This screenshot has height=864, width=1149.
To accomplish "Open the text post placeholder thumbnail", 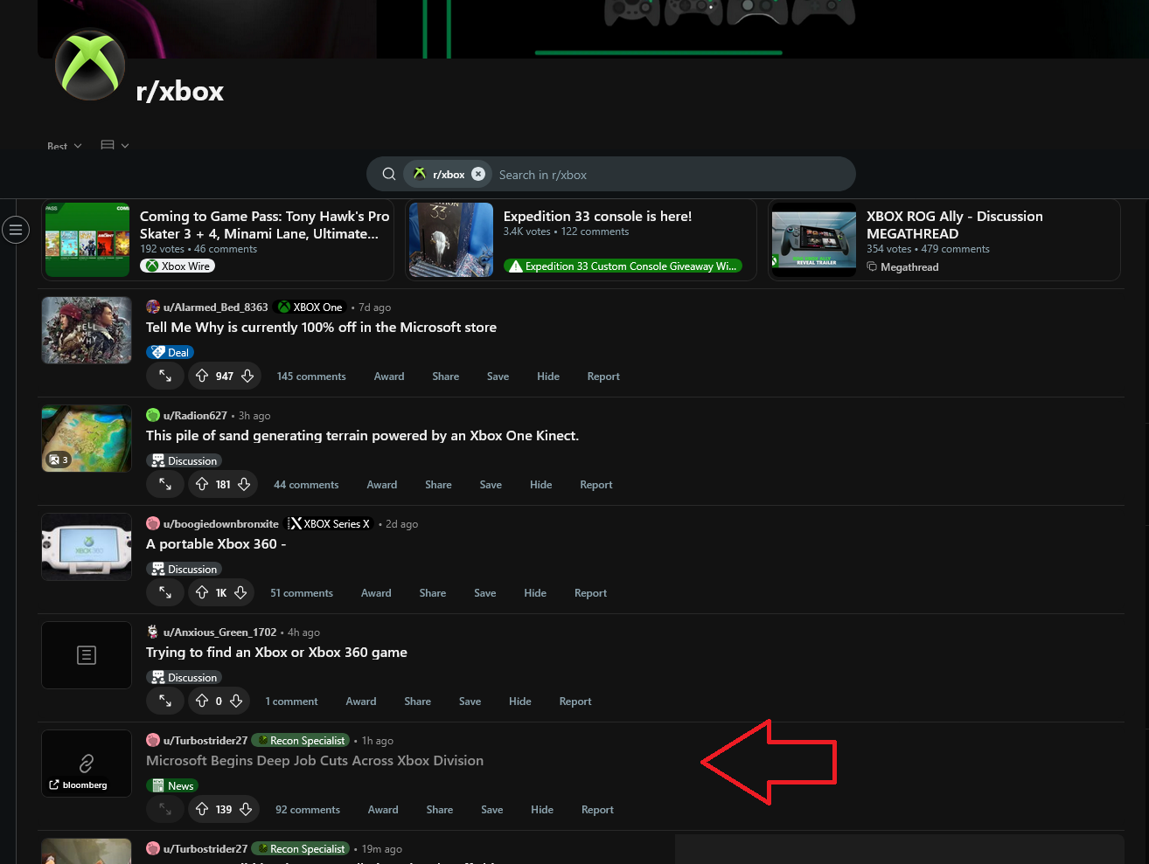I will click(87, 655).
